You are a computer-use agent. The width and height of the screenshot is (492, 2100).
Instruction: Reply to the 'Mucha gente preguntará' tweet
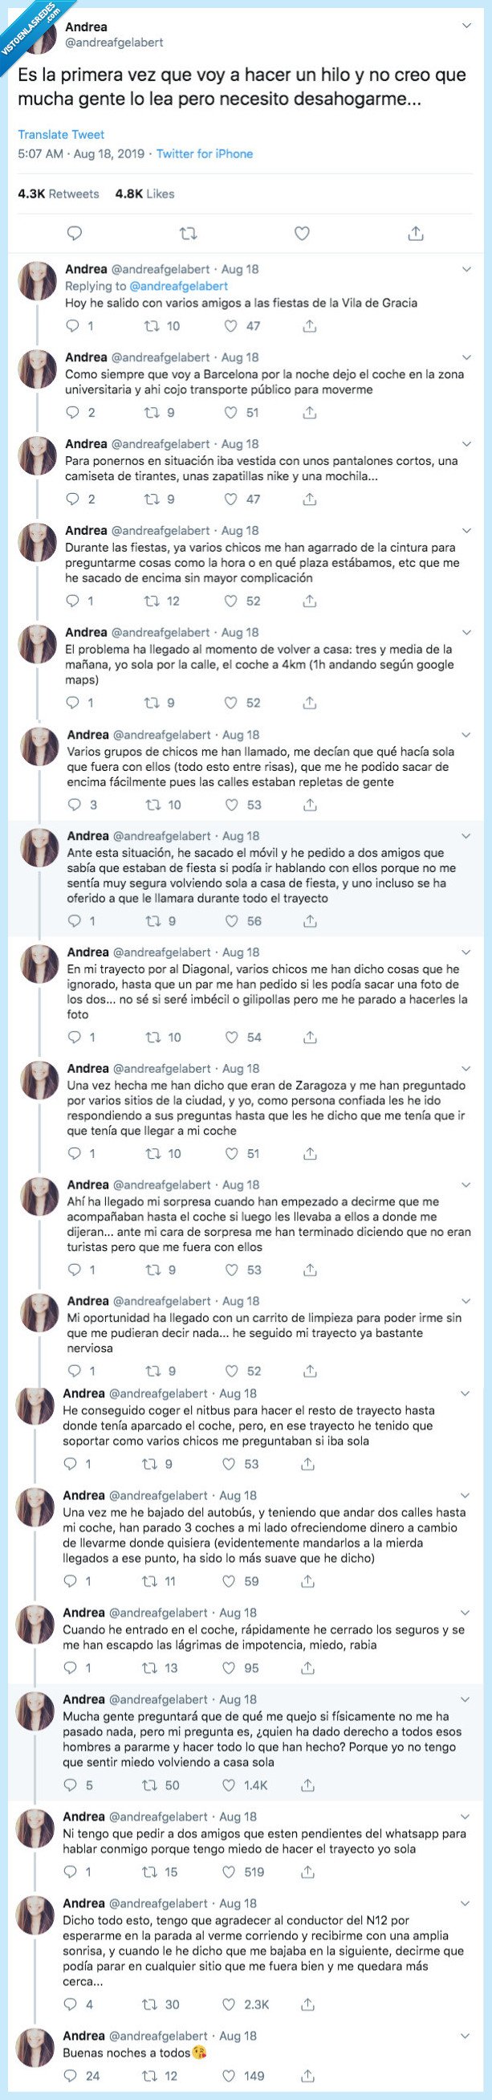71,1784
